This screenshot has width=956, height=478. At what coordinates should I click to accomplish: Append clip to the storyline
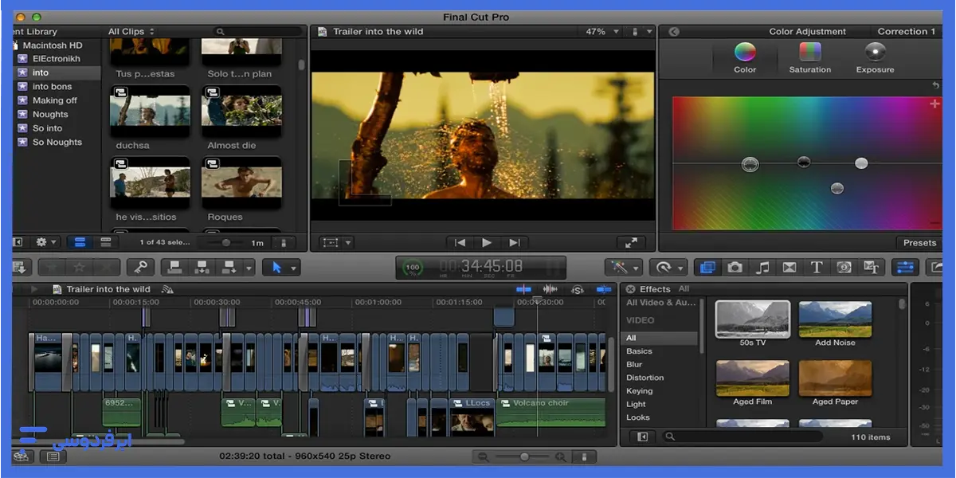click(229, 268)
